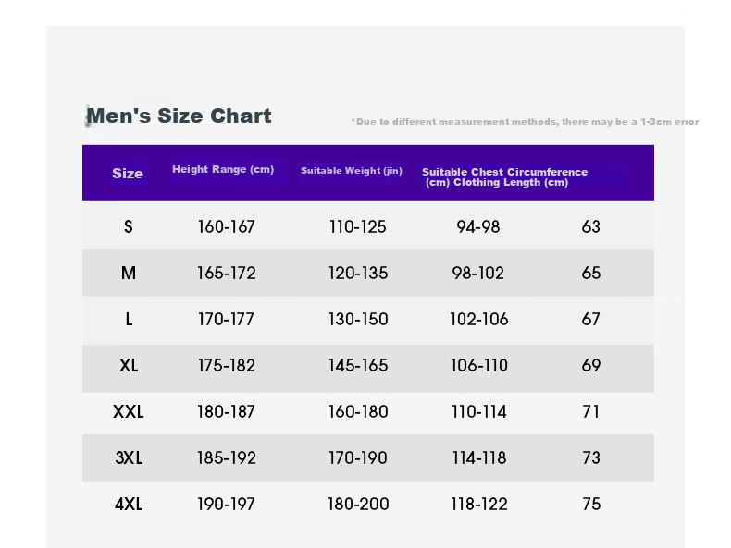Select weight value 160-180
This screenshot has width=731, height=548.
(x=357, y=411)
